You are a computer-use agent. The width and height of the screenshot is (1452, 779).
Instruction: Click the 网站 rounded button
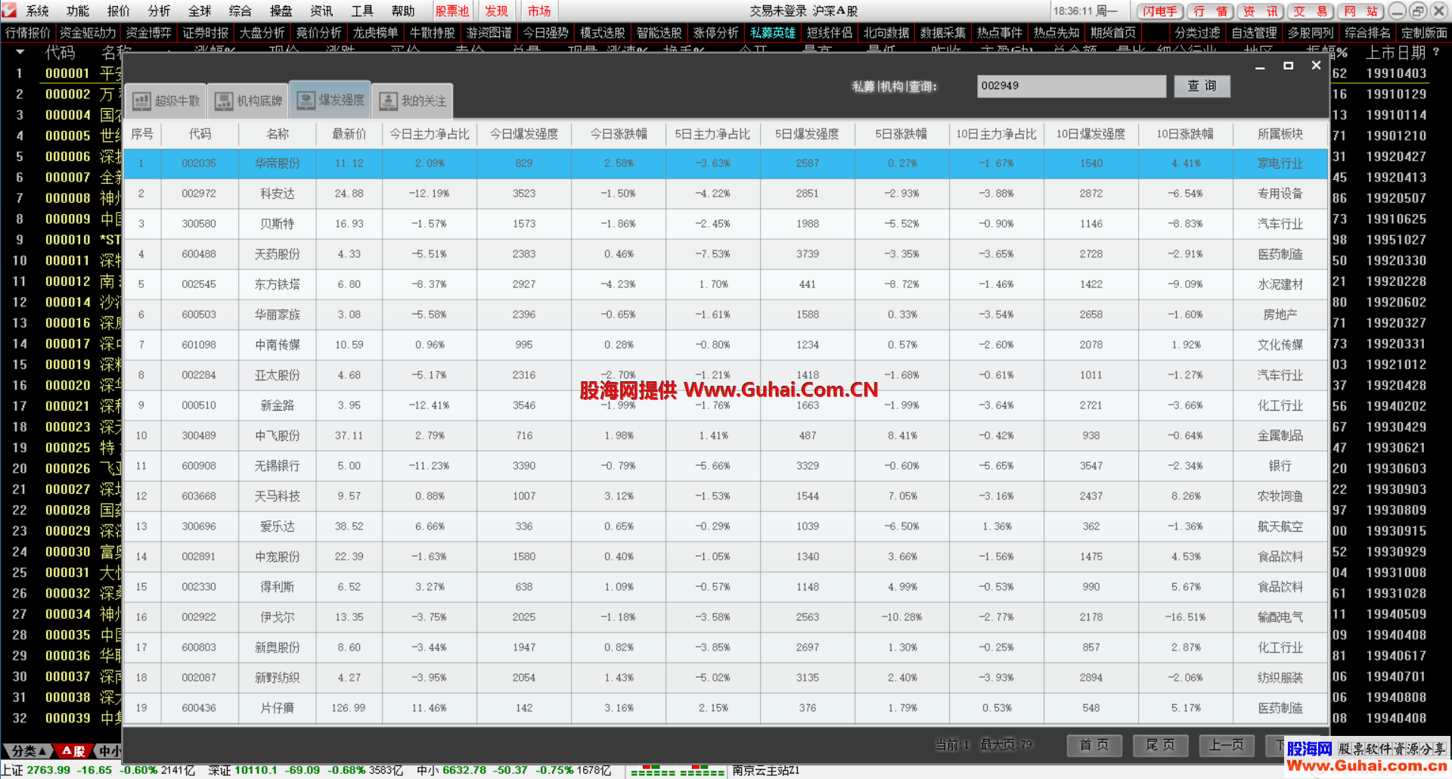(1361, 11)
